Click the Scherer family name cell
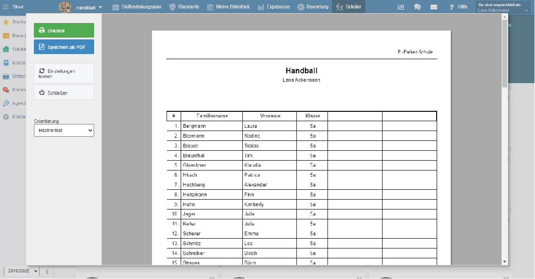 coord(212,234)
